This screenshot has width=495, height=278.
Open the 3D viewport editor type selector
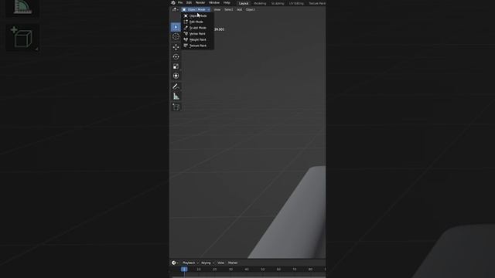click(x=176, y=9)
